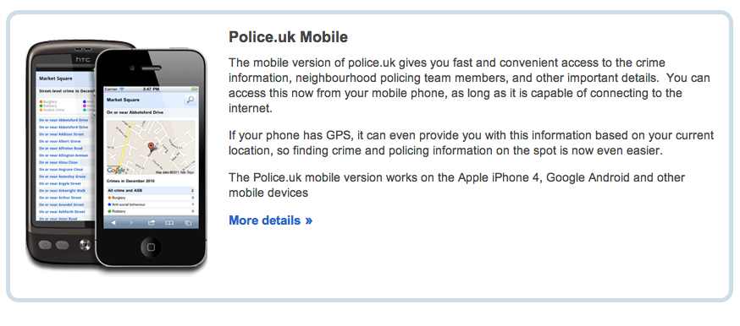
Task: Open 'On or near Addison Street' link
Action: click(62, 134)
